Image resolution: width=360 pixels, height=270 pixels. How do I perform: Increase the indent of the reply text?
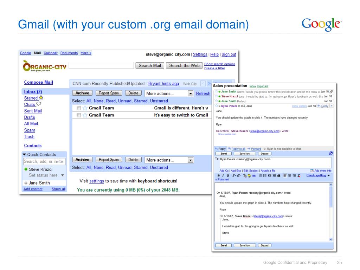tap(274, 176)
